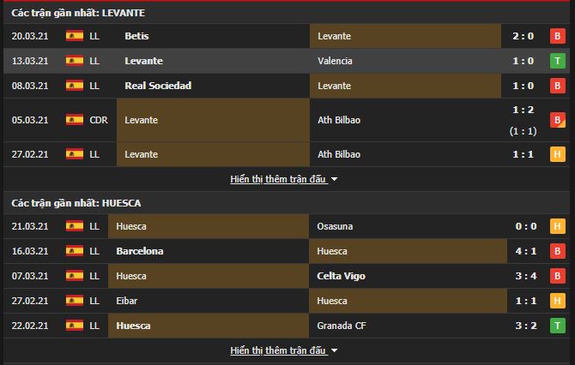Click the Spain flag on the 20.03.21 row
Image resolution: width=575 pixels, height=365 pixels.
coord(75,36)
